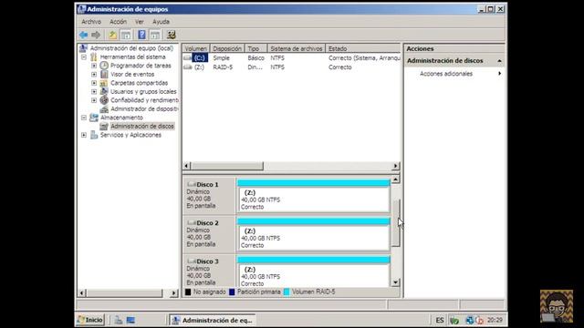
Task: Open the Archivo menu
Action: click(91, 22)
